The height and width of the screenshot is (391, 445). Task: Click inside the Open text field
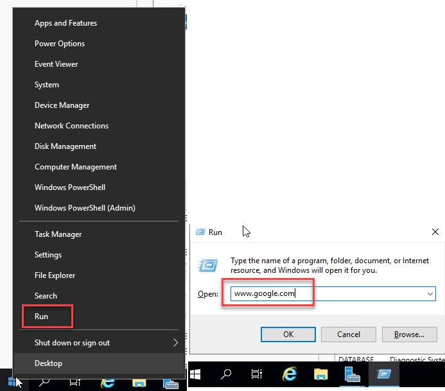[x=327, y=294]
